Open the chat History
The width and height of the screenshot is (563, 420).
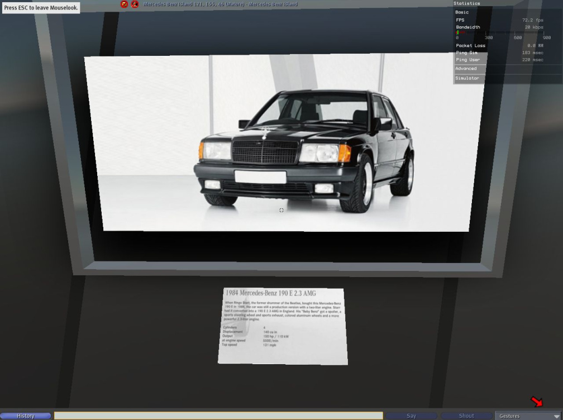click(26, 416)
